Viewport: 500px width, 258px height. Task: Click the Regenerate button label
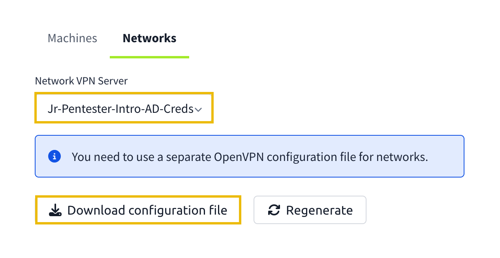point(320,210)
